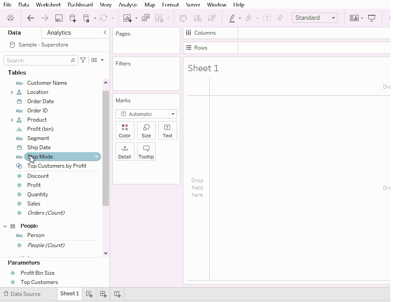Select the Order Date field
The height and width of the screenshot is (302, 393).
coord(40,101)
